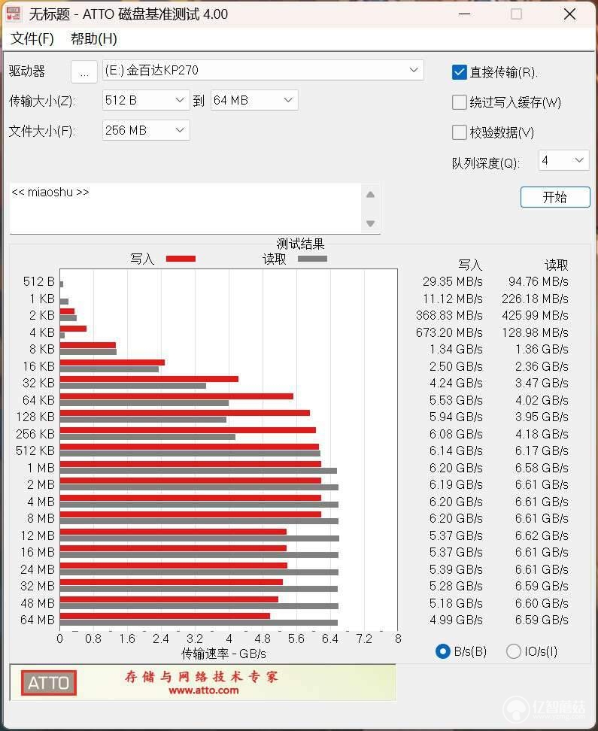
Task: Select the IO/s(I) radio button
Action: [x=513, y=651]
